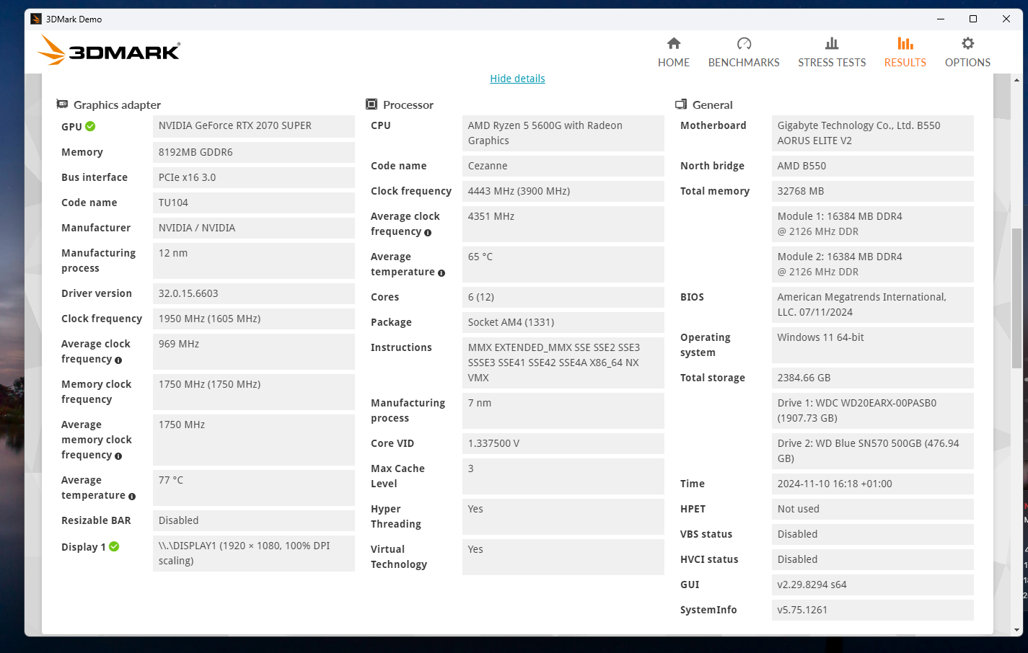Click the 1750 MHz (1750 MHz) memory clock value
This screenshot has height=653, width=1028.
coord(254,392)
